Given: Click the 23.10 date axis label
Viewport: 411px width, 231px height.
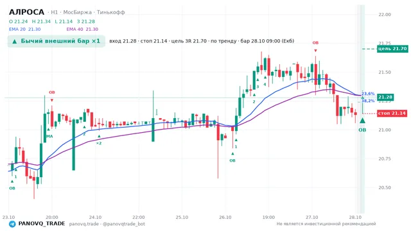Looking at the screenshot, I should point(8,218).
